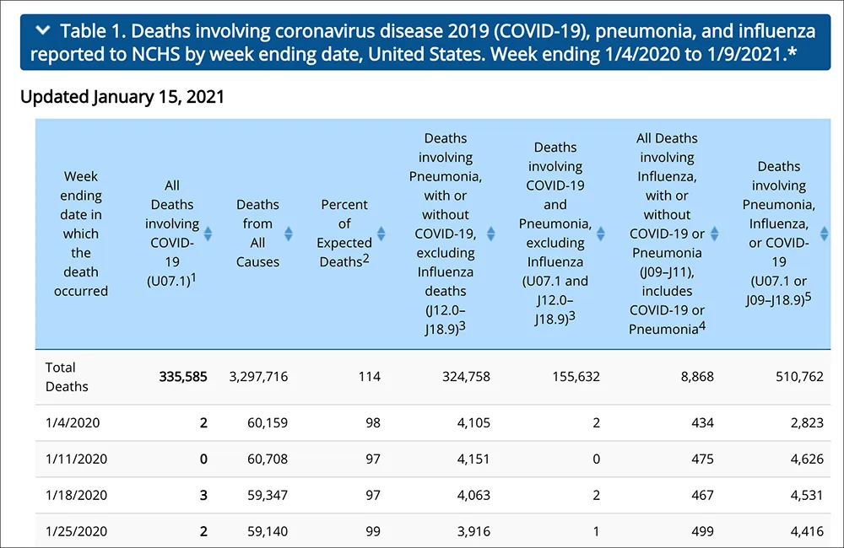844x548 pixels.
Task: Click the 1/4/2020 week row
Action: 433,422
